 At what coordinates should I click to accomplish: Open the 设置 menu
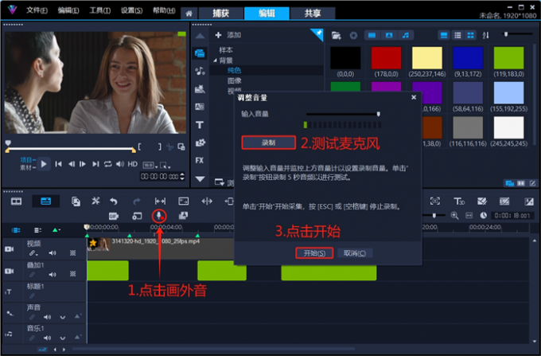[131, 10]
